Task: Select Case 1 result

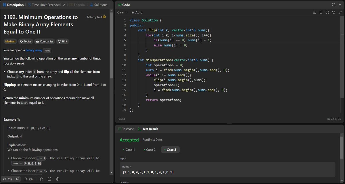Action: [x=129, y=150]
